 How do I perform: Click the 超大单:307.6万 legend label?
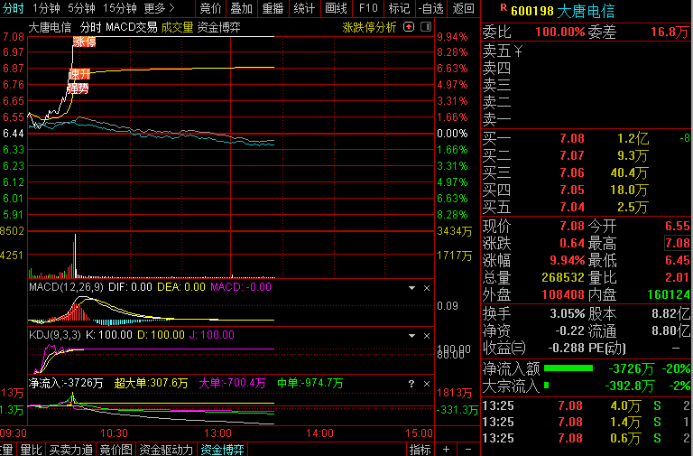[151, 383]
